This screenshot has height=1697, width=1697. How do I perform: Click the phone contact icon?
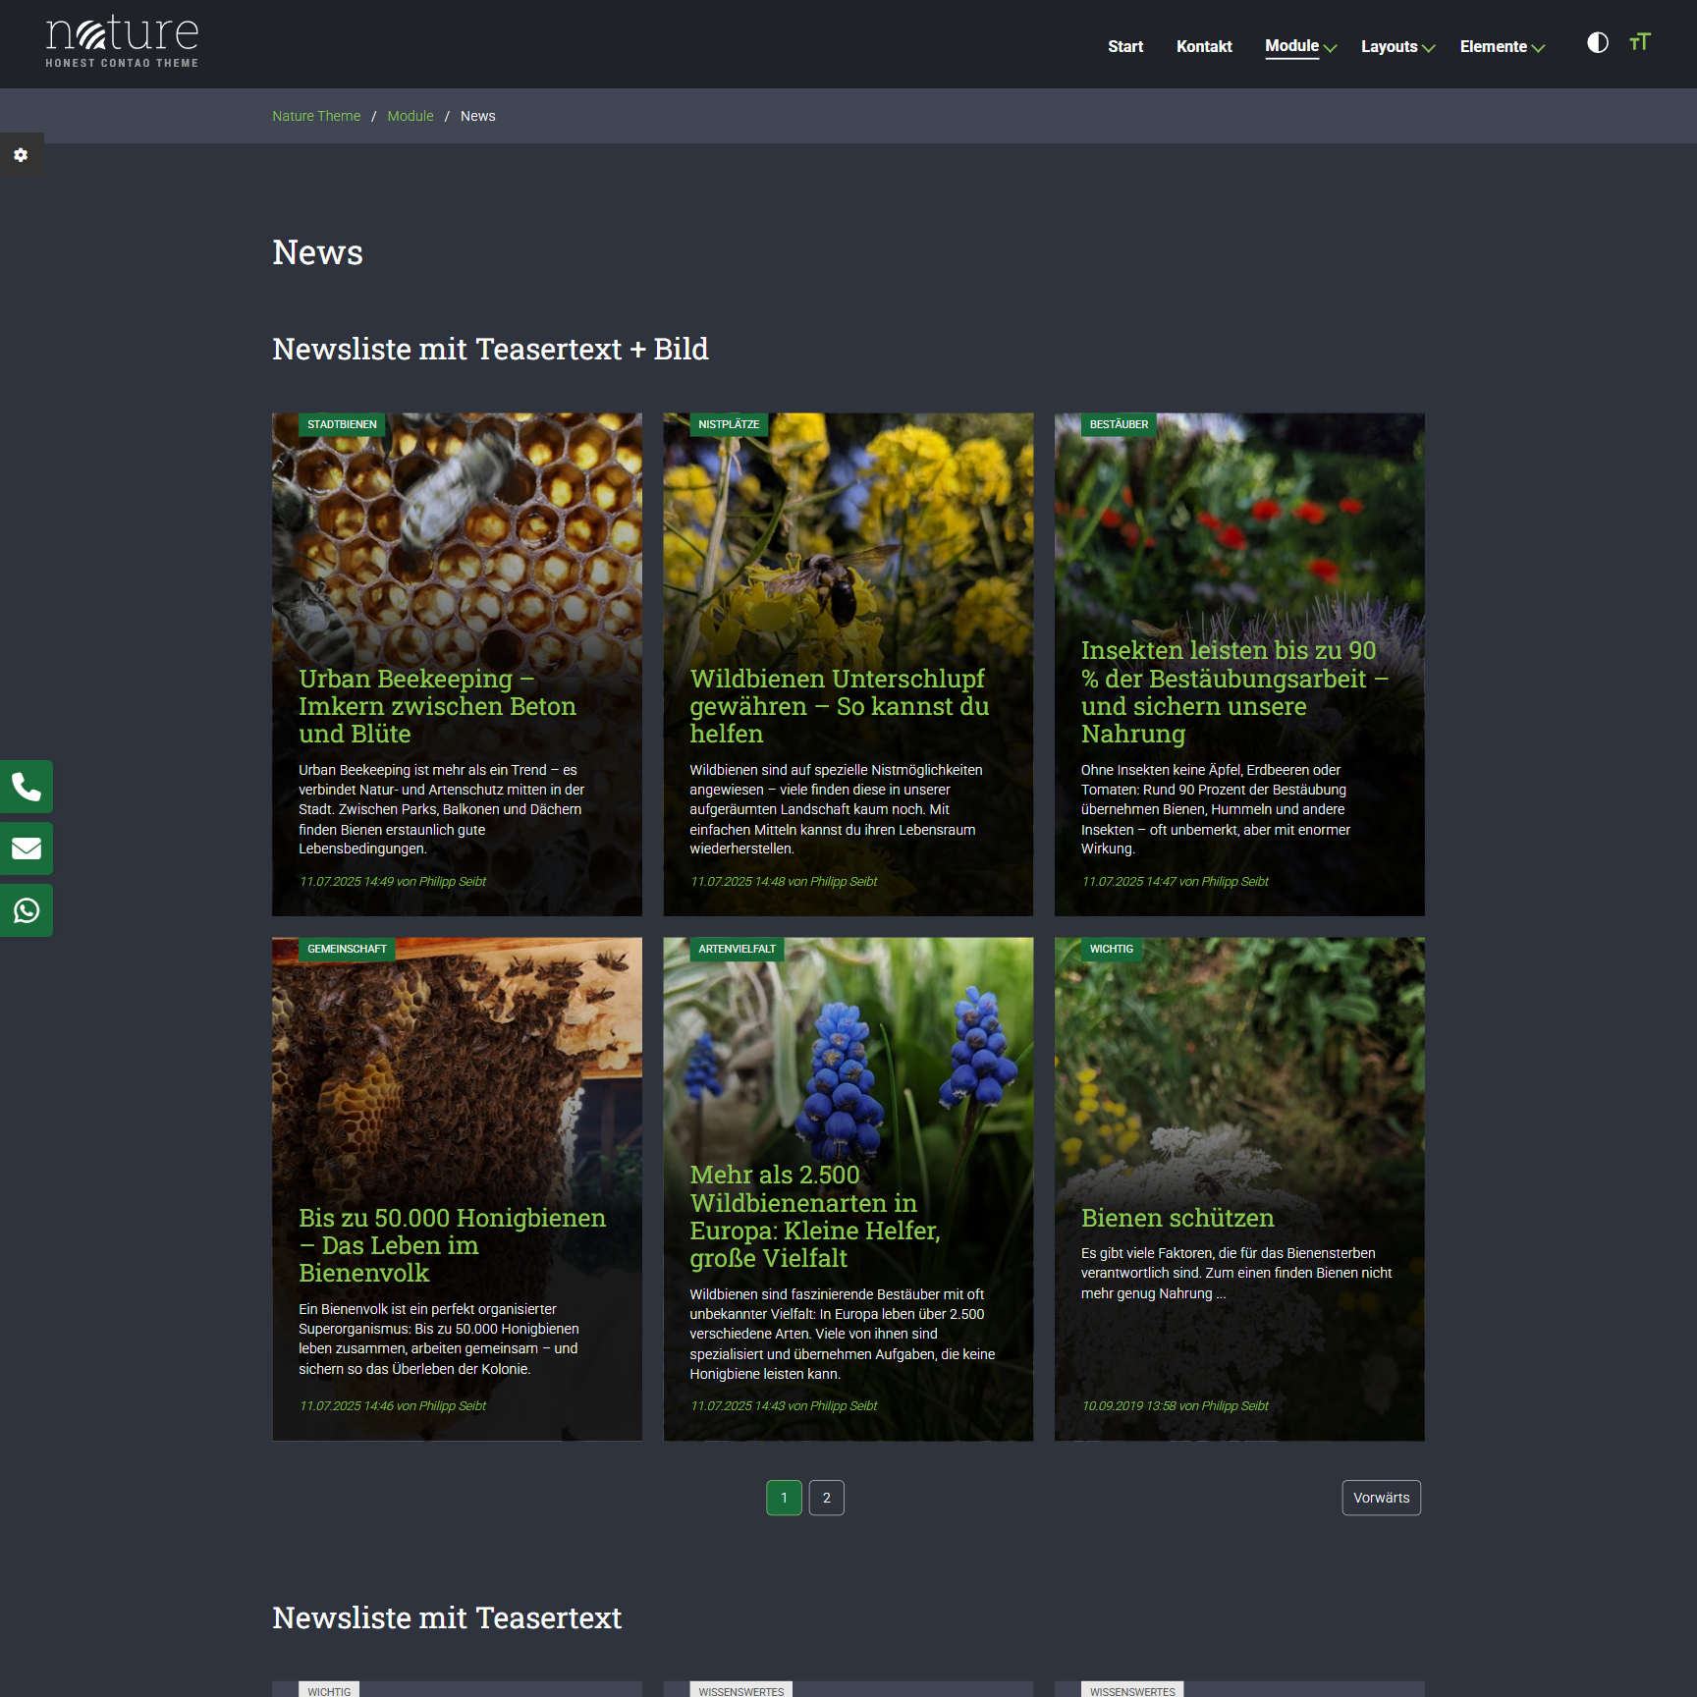(27, 787)
